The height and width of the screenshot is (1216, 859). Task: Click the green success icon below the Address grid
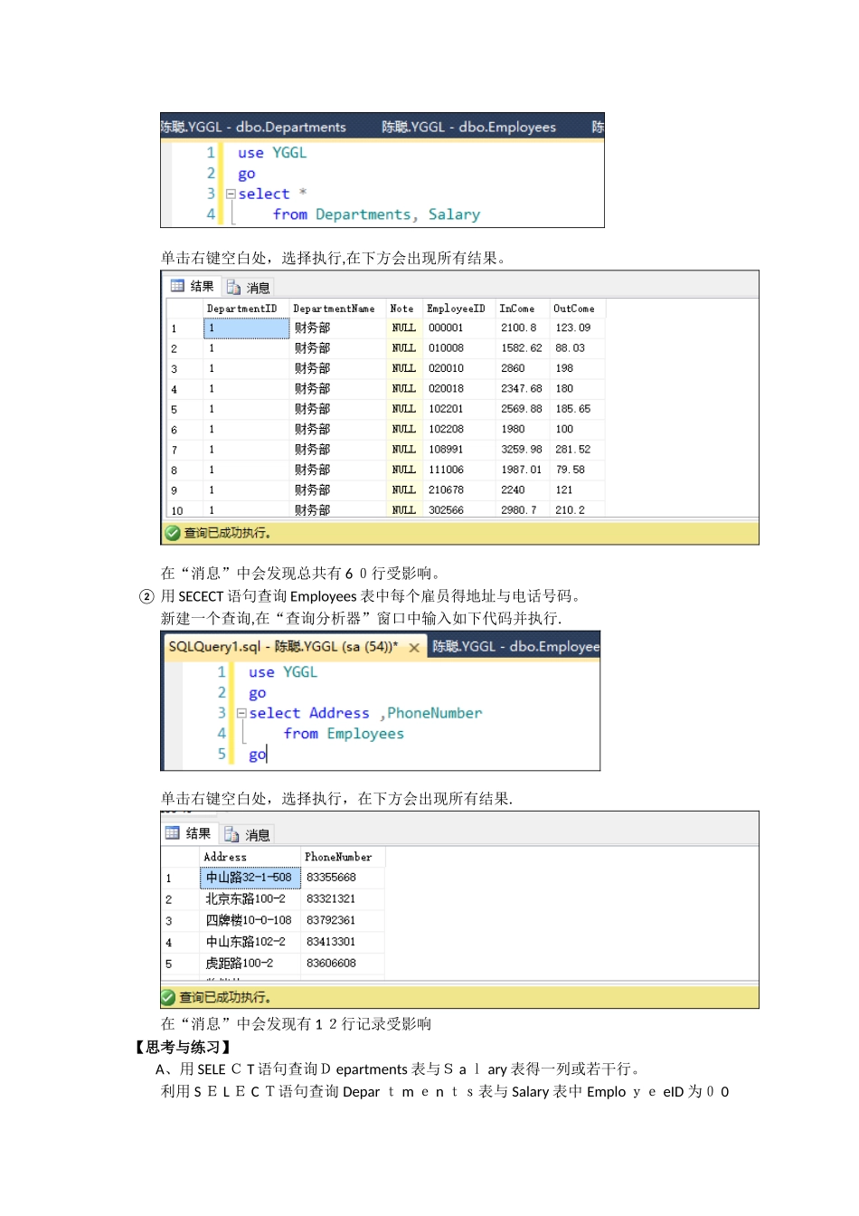[x=168, y=998]
